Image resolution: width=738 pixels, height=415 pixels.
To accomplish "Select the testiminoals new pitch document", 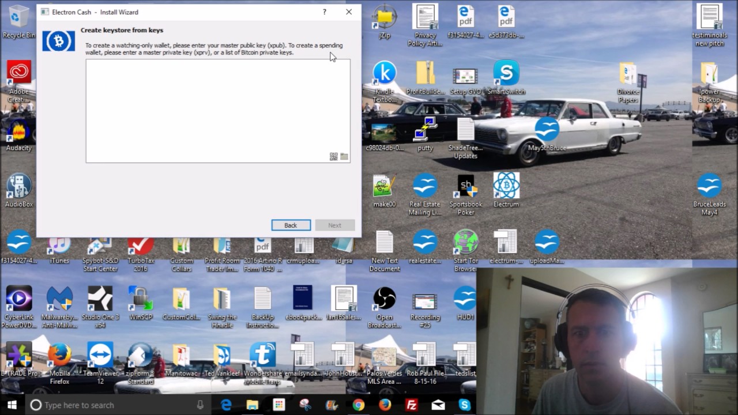I will [709, 25].
